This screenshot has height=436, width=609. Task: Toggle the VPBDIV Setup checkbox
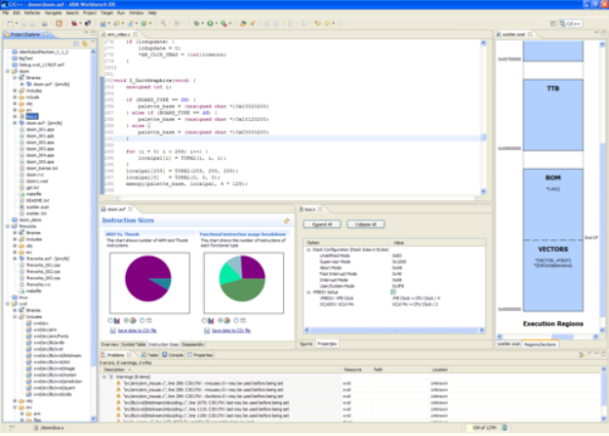[393, 292]
